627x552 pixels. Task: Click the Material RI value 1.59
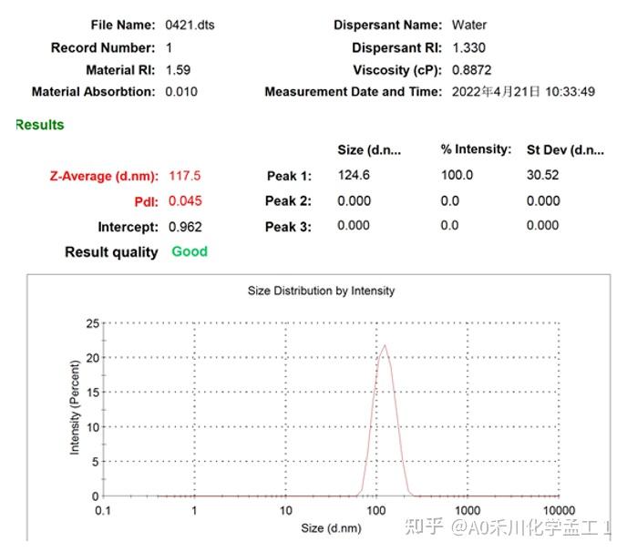(178, 70)
